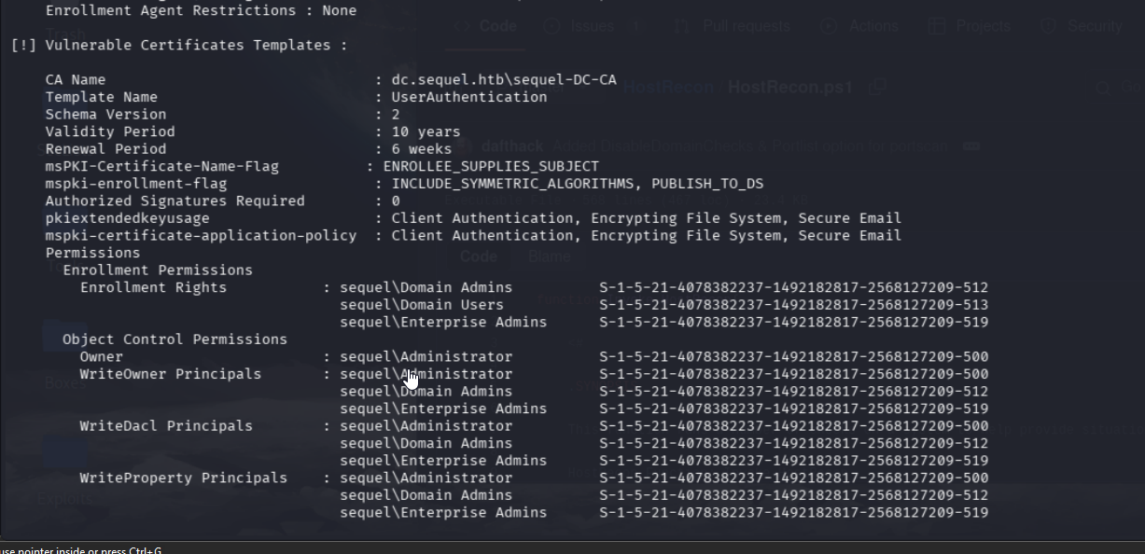Screen dimensions: 1145x554
Task: Click the magnifier icon in file search
Action: tap(1103, 88)
